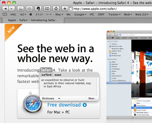Select the Apple – Safari tab
This screenshot has height=123, width=152.
point(33,20)
